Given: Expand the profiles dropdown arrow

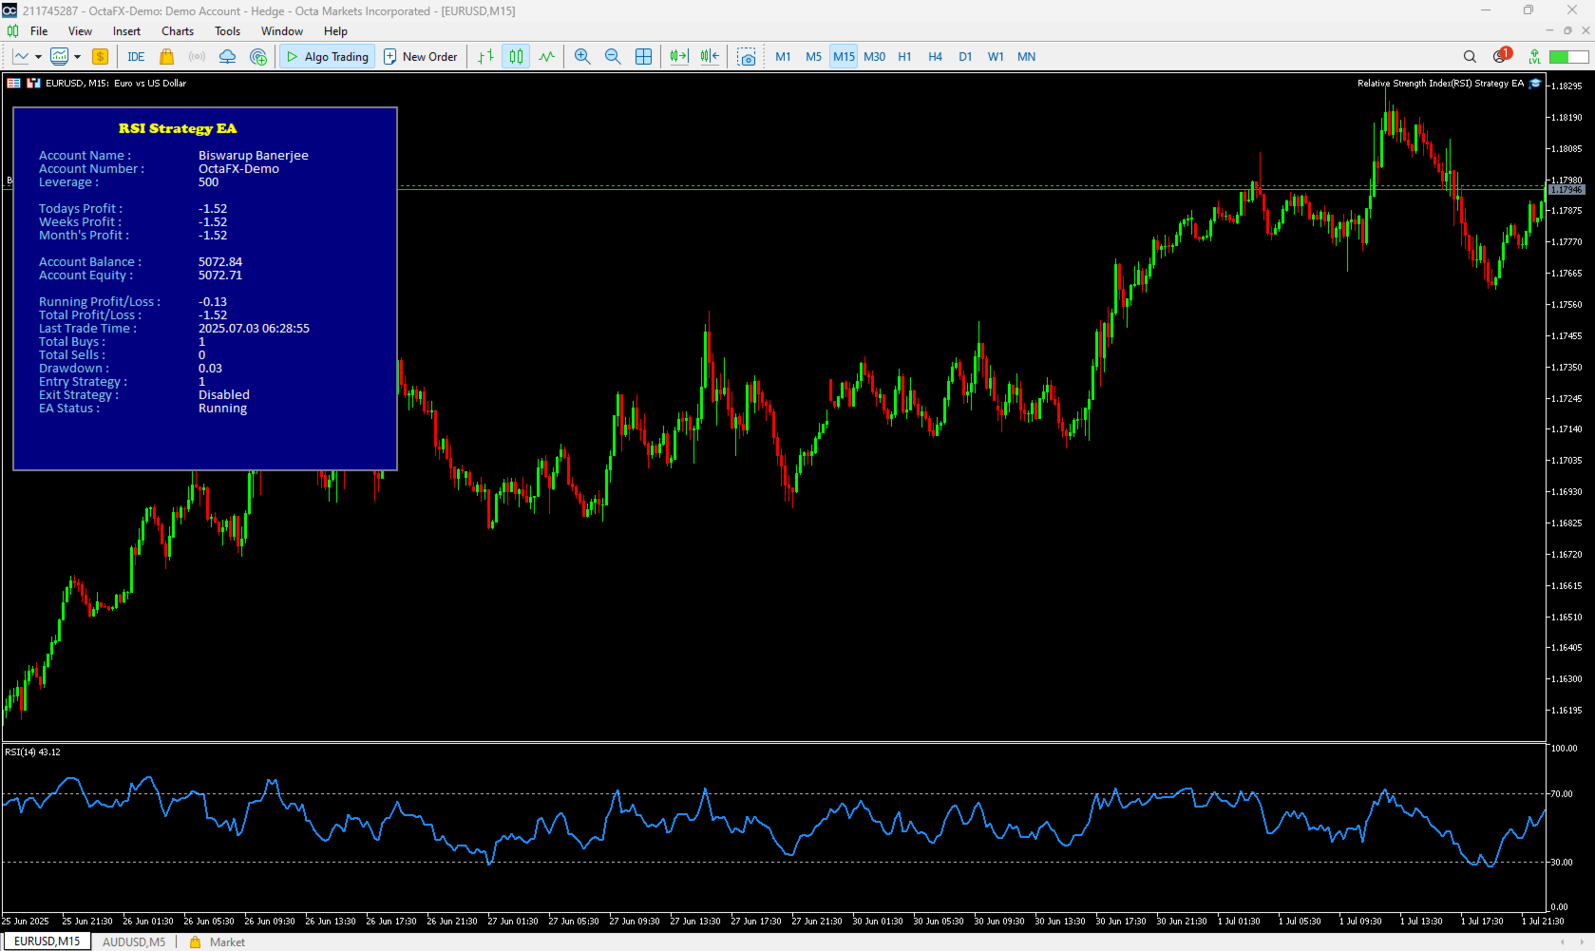Looking at the screenshot, I should pyautogui.click(x=77, y=57).
